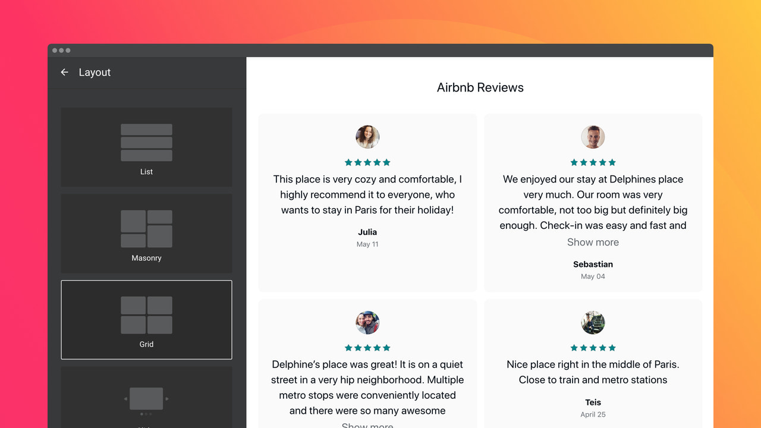Screen dimensions: 761x428
Task: Select the Masonry layout icon
Action: 146,228
